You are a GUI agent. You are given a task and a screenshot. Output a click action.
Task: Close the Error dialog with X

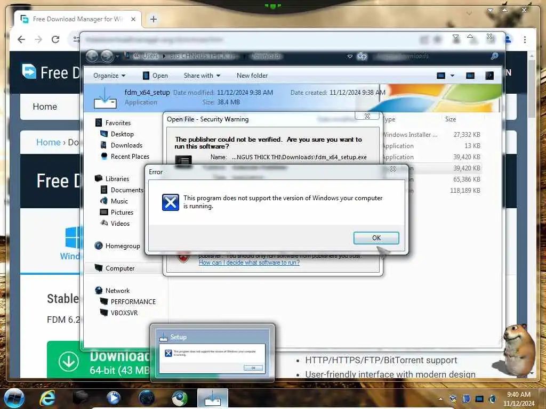(x=393, y=169)
